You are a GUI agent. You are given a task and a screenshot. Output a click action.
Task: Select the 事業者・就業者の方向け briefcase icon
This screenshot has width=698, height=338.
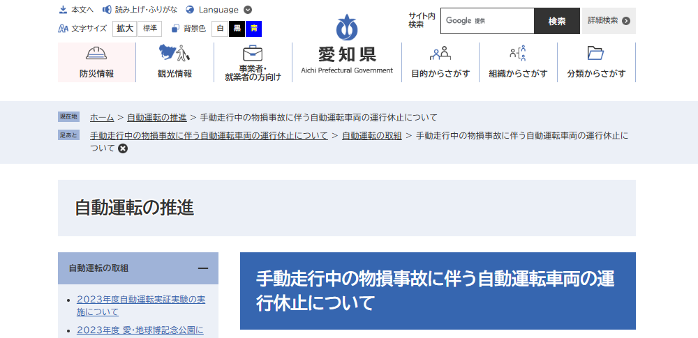(253, 54)
